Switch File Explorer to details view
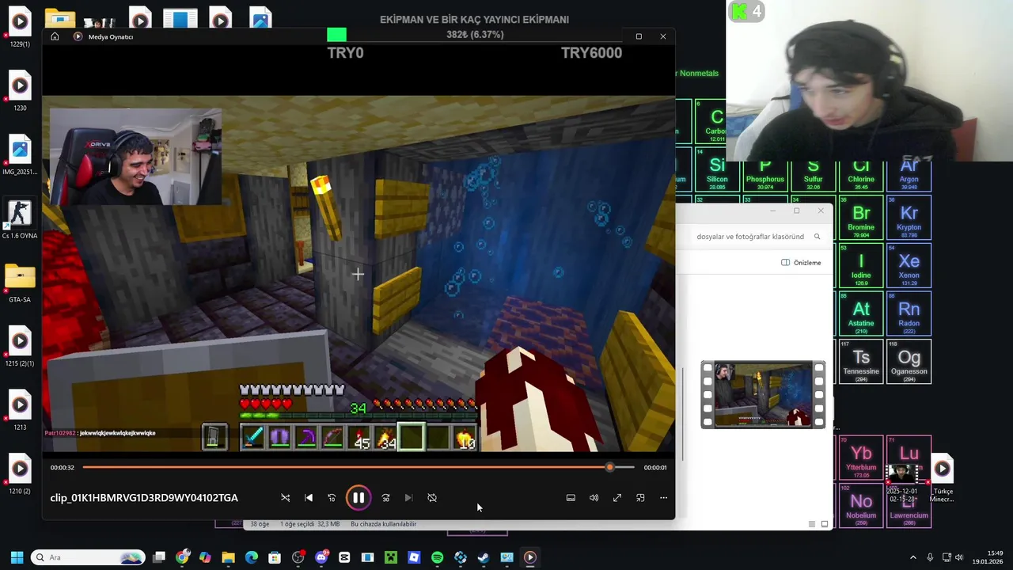 tap(811, 524)
